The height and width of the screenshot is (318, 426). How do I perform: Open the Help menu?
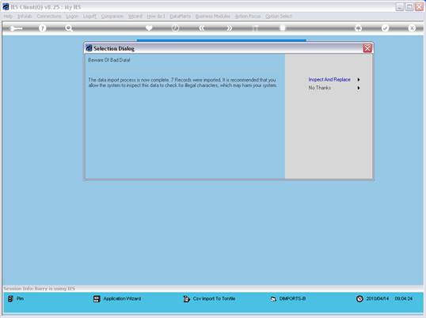8,17
